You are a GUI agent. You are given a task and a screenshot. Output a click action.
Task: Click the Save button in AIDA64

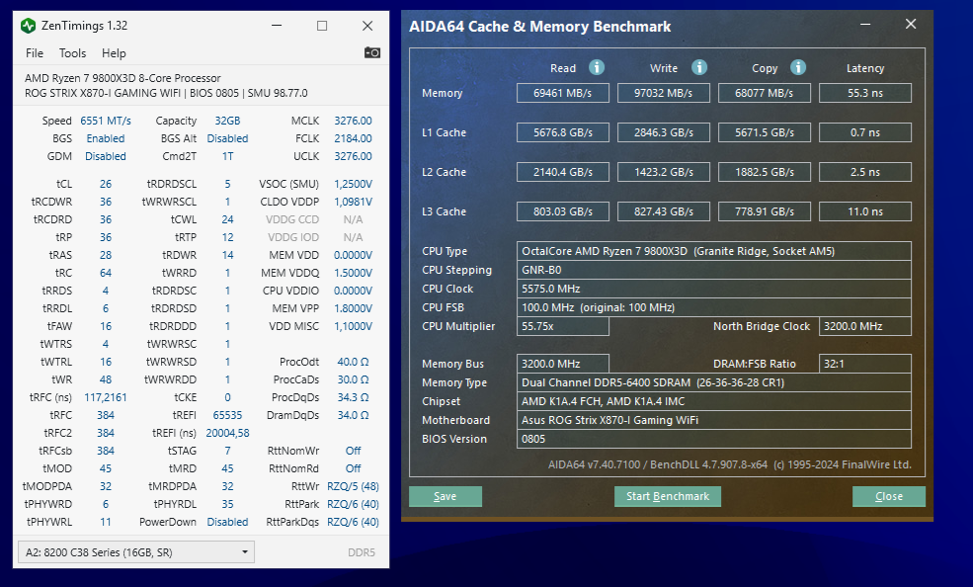tap(445, 496)
